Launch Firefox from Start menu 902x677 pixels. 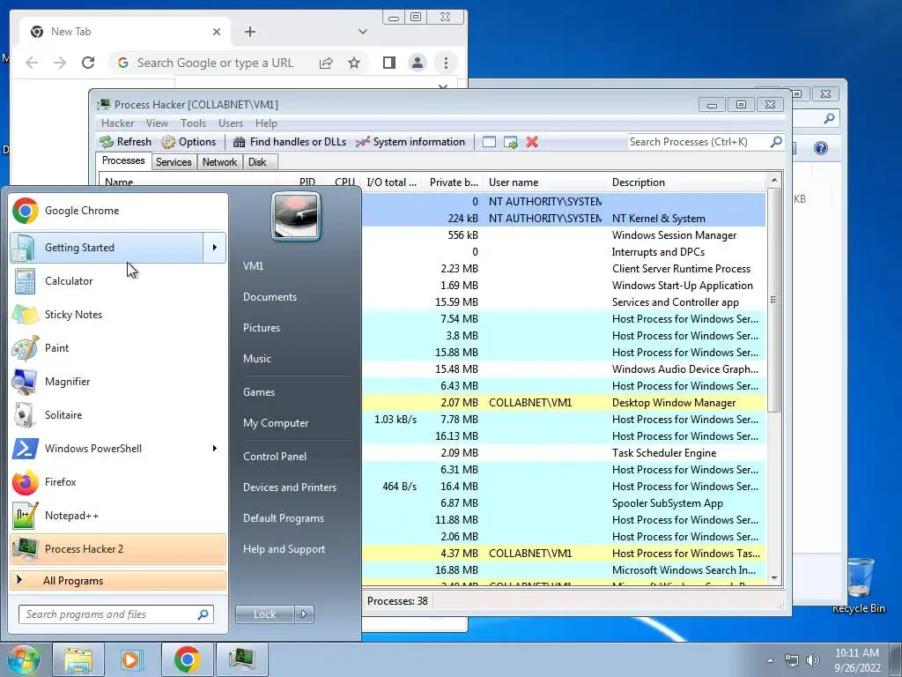[x=118, y=482]
